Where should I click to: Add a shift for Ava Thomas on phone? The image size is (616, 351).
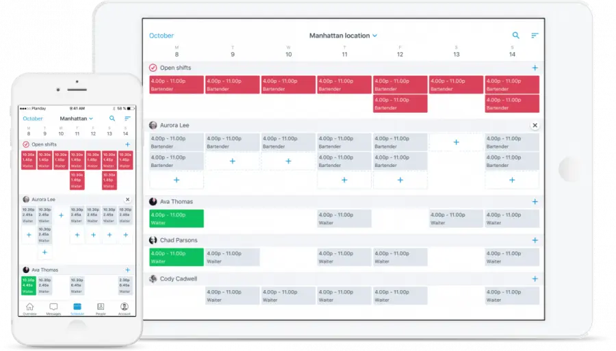click(x=127, y=270)
